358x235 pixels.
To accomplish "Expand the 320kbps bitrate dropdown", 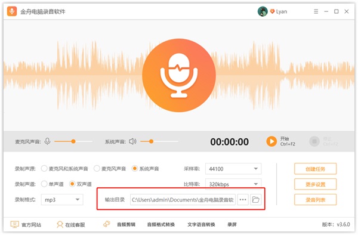I will (x=233, y=184).
